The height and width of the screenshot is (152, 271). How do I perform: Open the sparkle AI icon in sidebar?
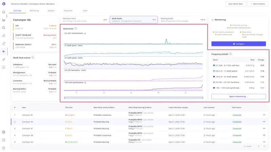[4, 59]
